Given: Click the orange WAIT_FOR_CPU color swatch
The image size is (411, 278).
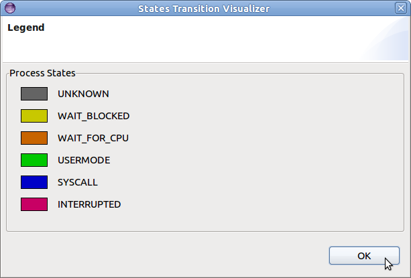Looking at the screenshot, I should coord(34,138).
